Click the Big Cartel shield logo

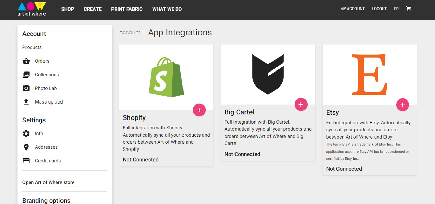(268, 74)
